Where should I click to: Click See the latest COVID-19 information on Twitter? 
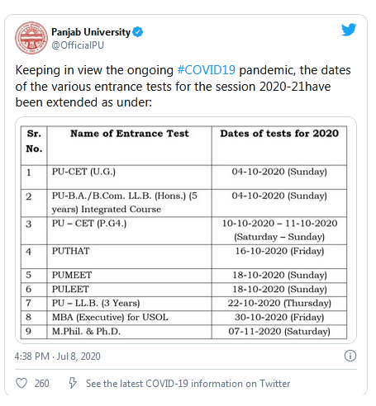[188, 384]
